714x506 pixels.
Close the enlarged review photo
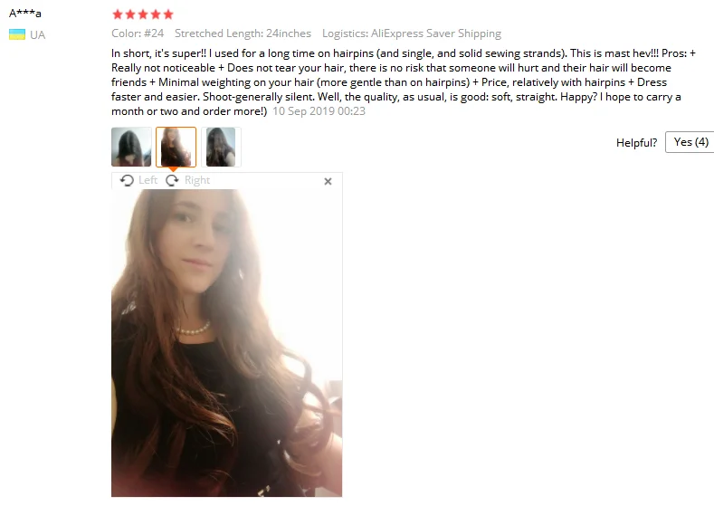tap(328, 181)
